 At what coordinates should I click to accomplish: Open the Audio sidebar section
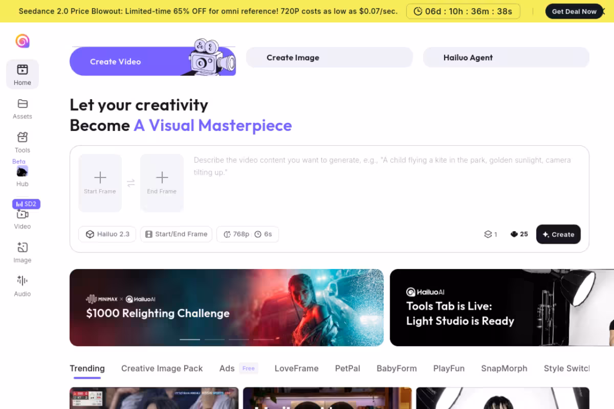23,286
